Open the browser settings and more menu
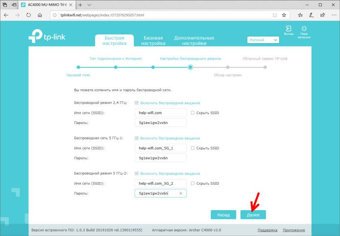 (x=334, y=15)
